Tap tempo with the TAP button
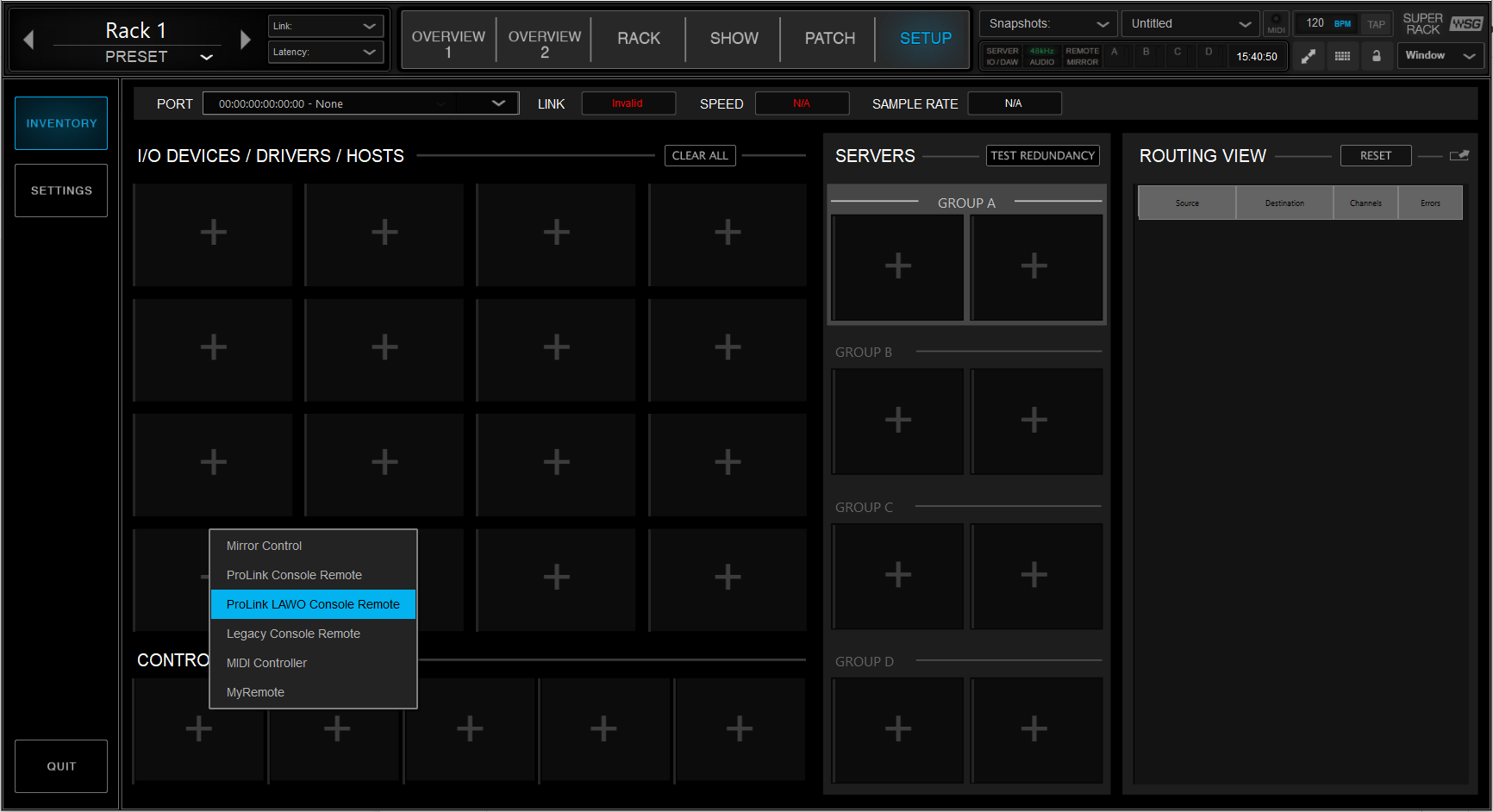This screenshot has width=1493, height=812. pyautogui.click(x=1376, y=24)
